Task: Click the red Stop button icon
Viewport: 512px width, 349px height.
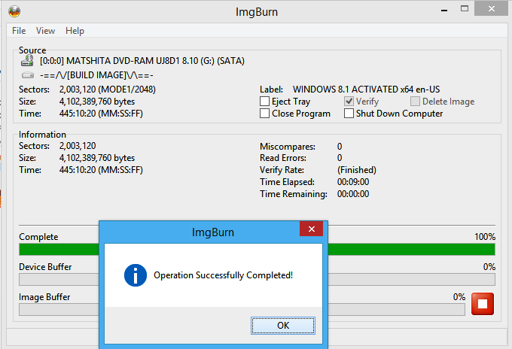Action: coord(483,304)
